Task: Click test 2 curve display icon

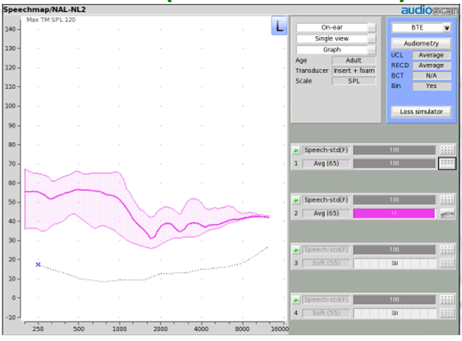Action: click(x=446, y=213)
